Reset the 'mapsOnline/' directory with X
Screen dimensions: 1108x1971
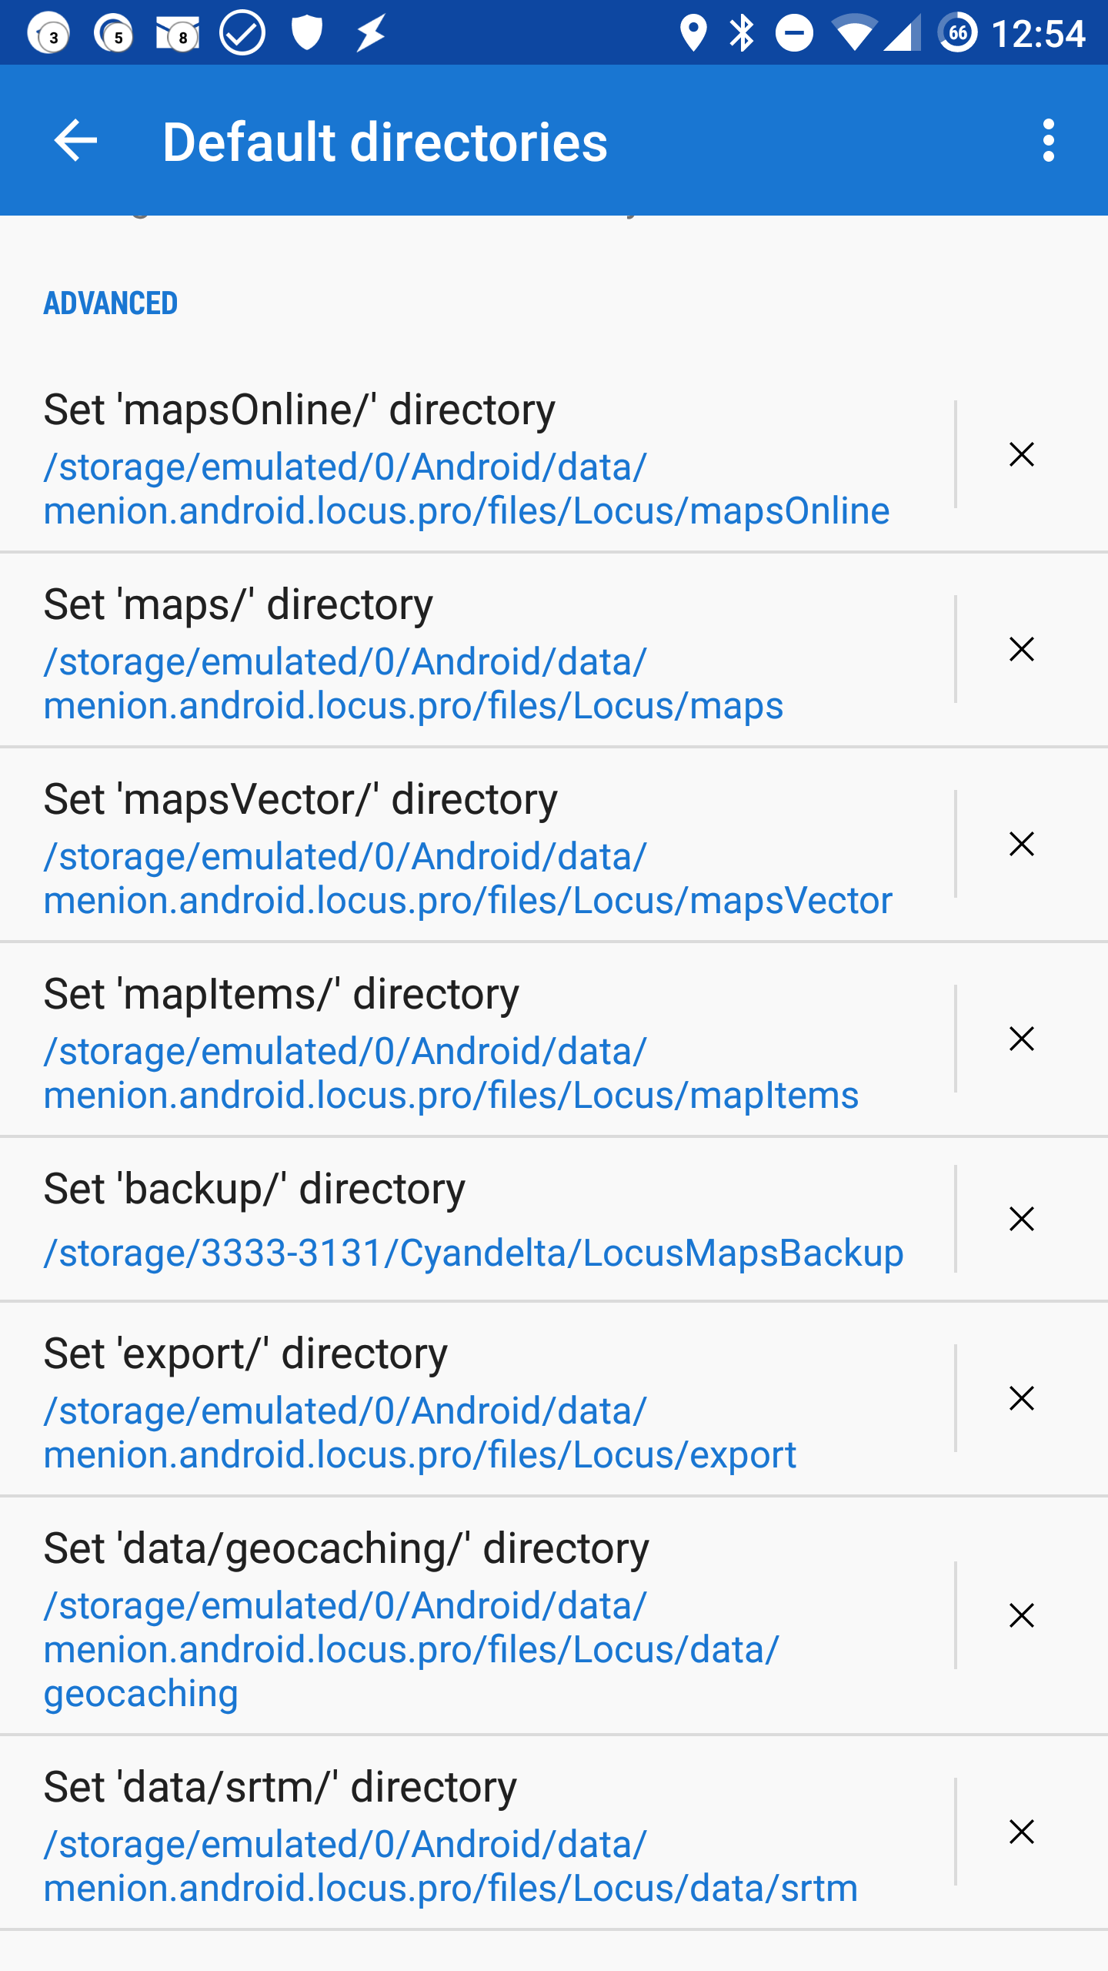(1021, 454)
